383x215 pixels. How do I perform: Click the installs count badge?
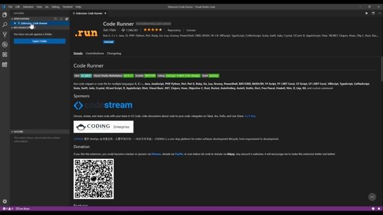pyautogui.click(x=145, y=76)
